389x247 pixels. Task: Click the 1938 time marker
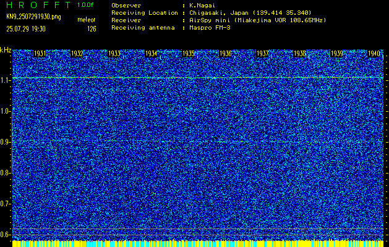tap(300, 54)
